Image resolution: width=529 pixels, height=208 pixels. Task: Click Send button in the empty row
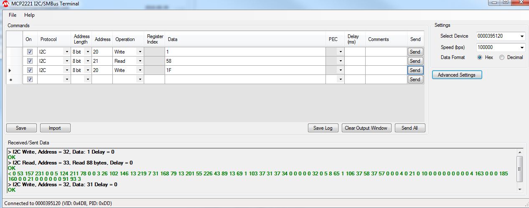point(415,80)
